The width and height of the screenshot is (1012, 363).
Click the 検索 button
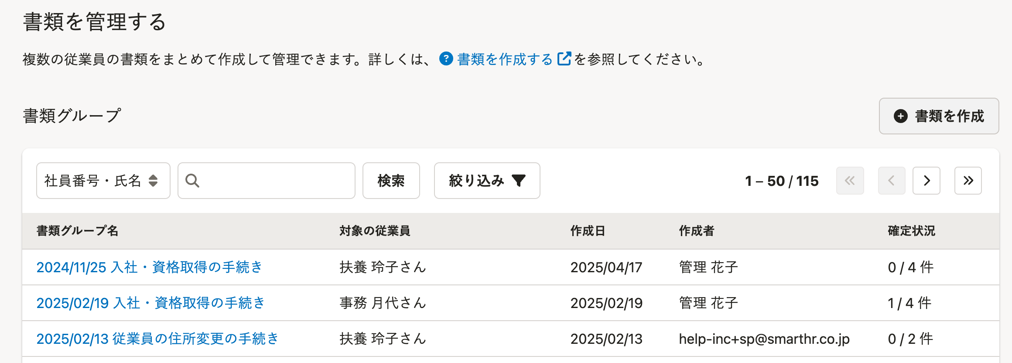[x=391, y=181]
